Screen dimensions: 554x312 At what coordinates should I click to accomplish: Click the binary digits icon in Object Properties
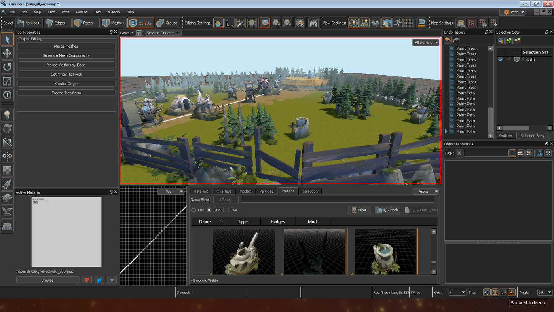point(548,153)
